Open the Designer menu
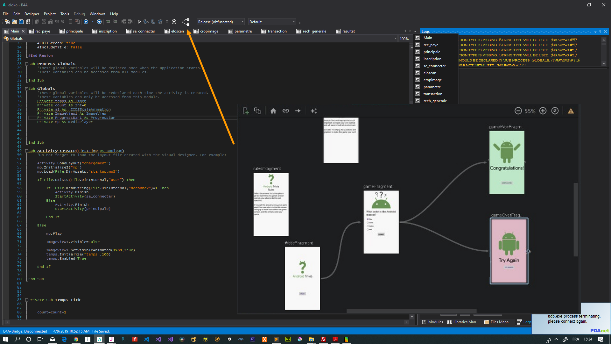The width and height of the screenshot is (611, 344). (32, 14)
